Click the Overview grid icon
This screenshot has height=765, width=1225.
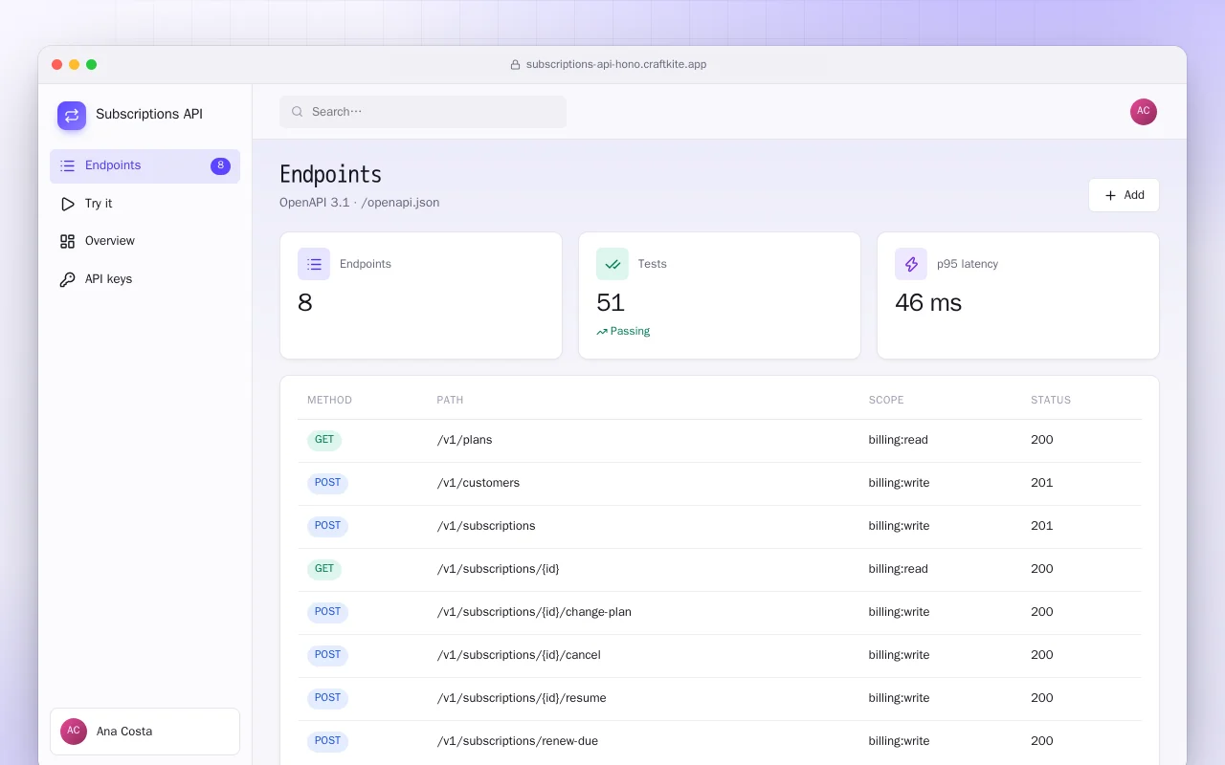[67, 241]
